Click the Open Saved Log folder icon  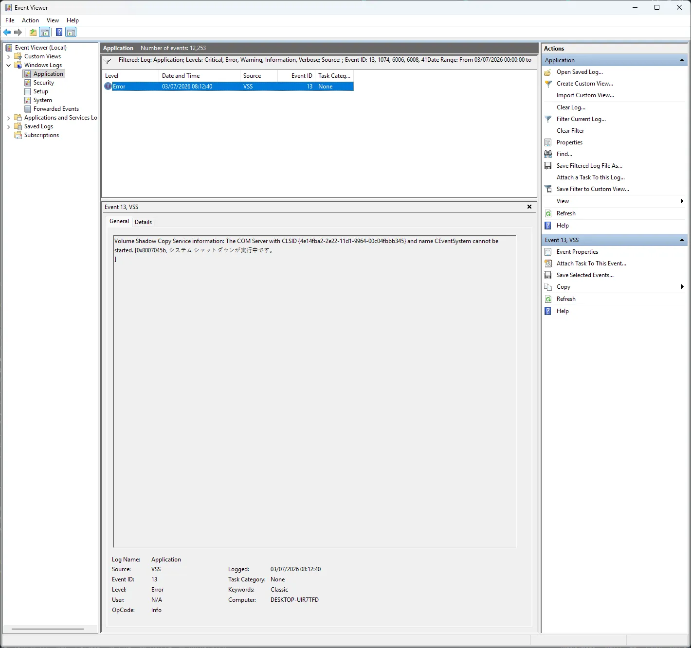click(548, 72)
